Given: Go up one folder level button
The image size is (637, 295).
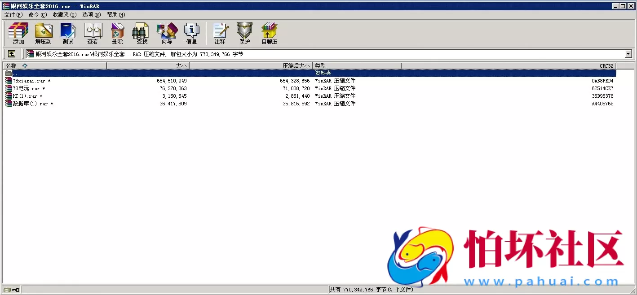Looking at the screenshot, I should 12,54.
